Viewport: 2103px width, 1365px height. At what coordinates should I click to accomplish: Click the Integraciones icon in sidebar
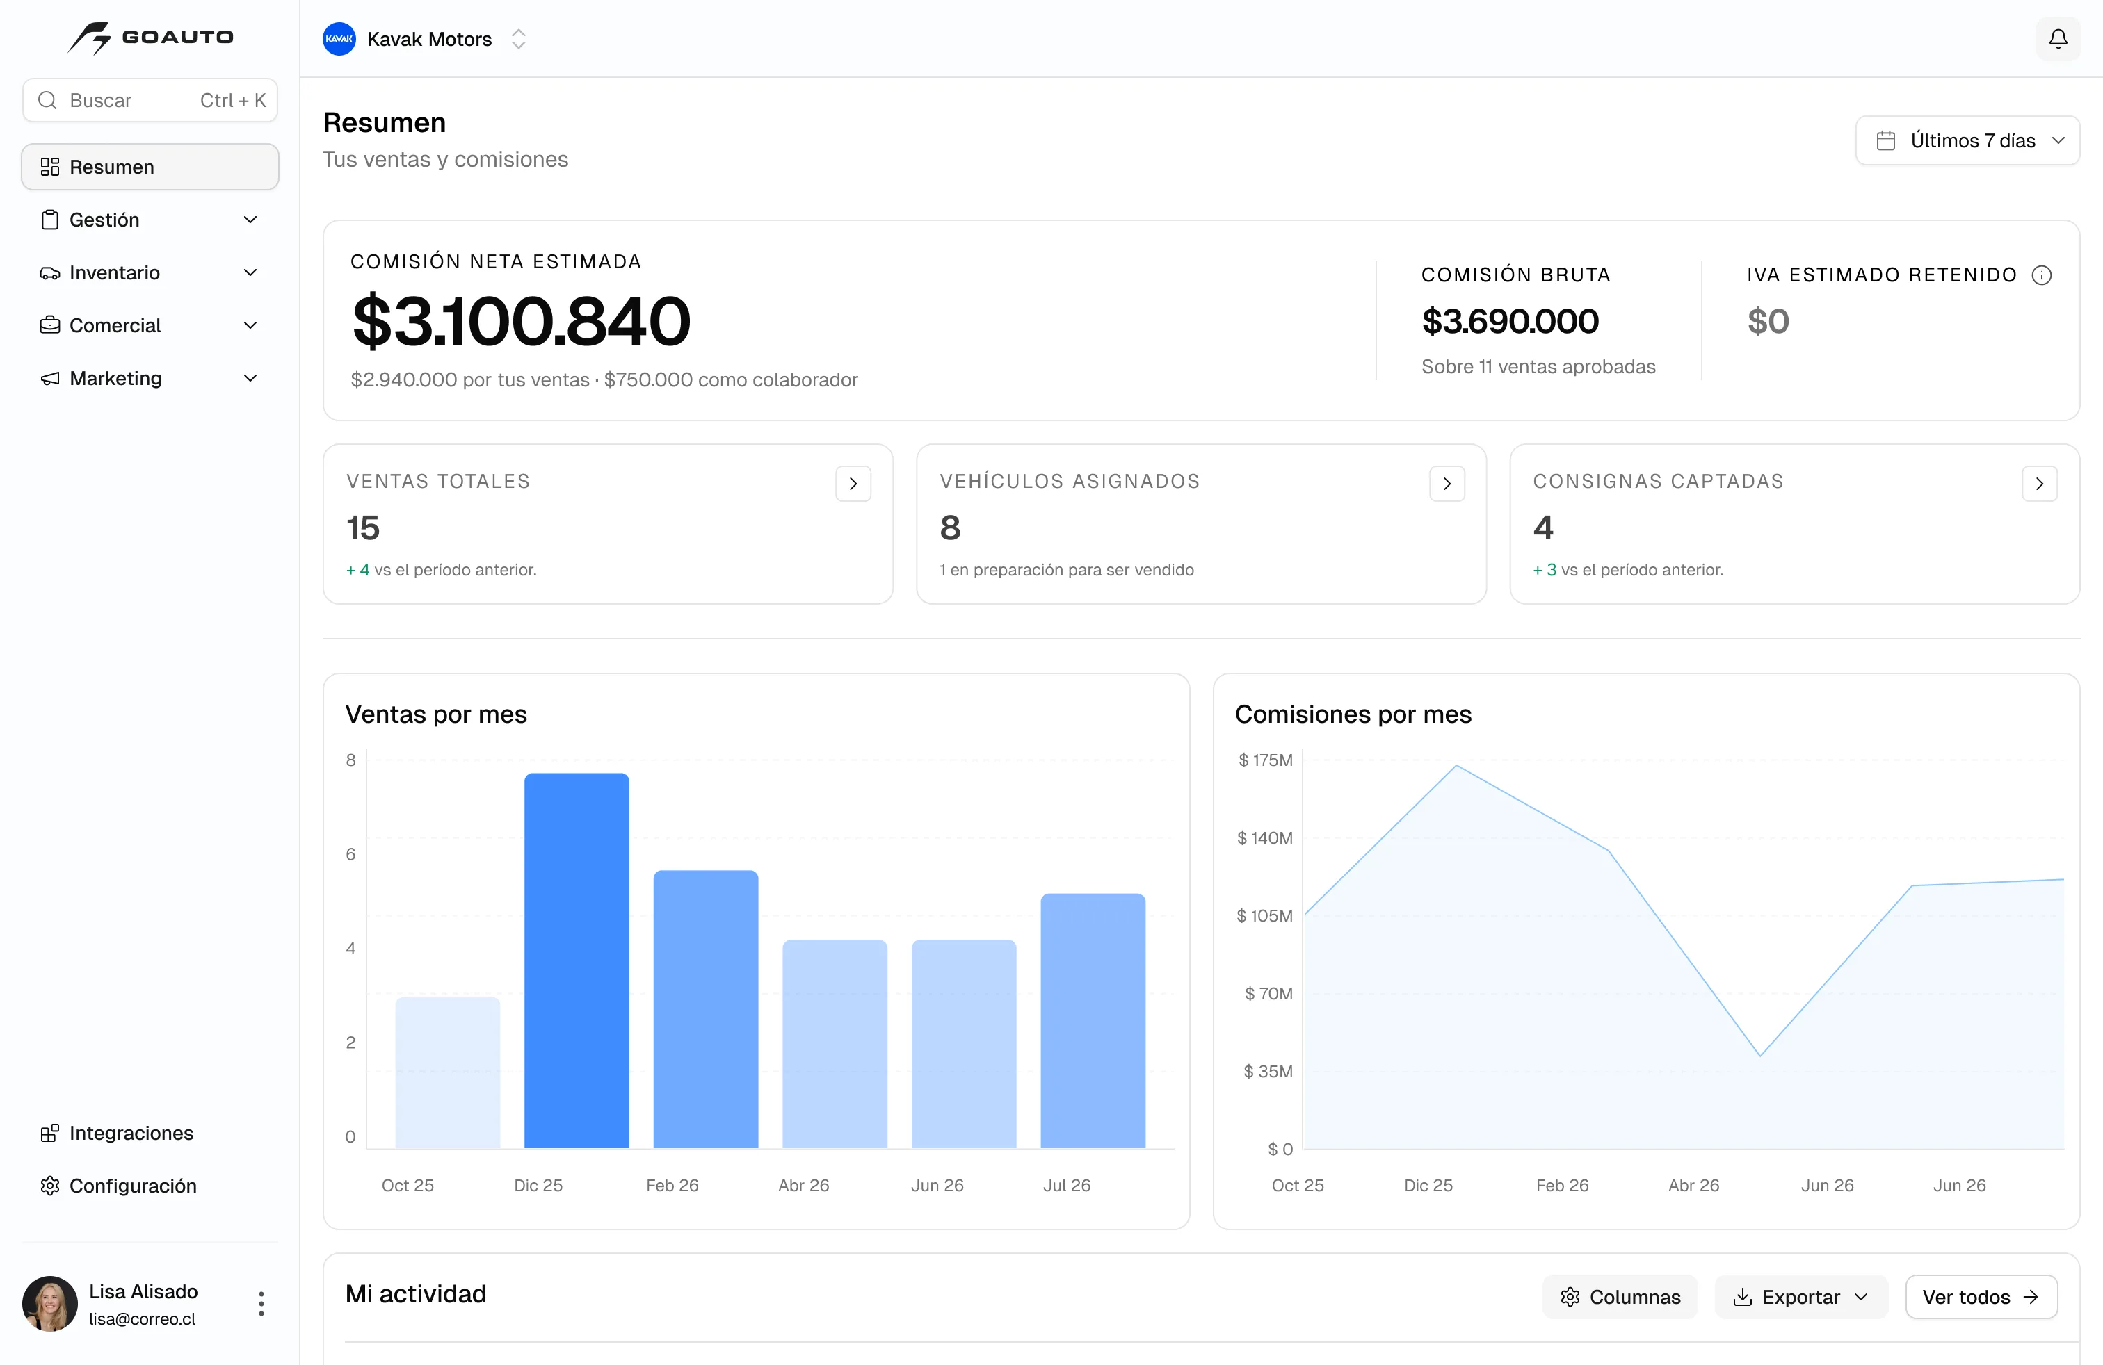coord(50,1133)
